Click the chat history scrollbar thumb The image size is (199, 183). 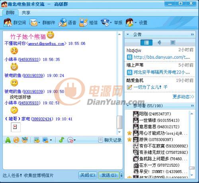(119, 122)
